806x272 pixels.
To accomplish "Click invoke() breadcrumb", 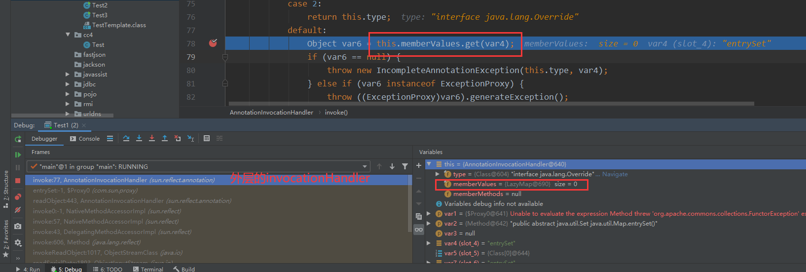I will (336, 113).
